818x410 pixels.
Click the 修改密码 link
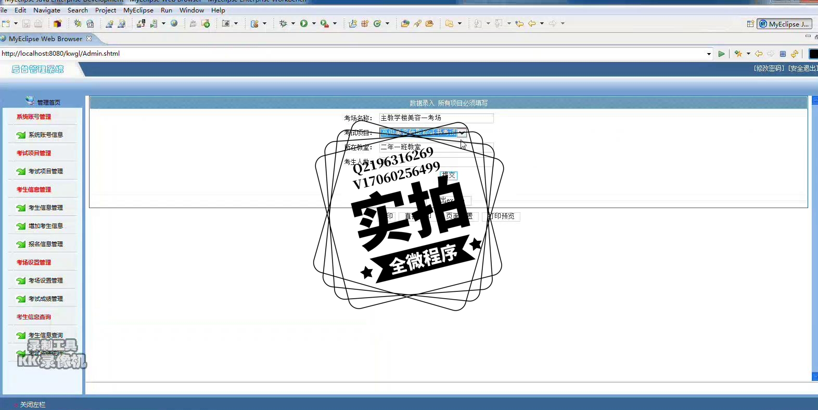coord(769,68)
